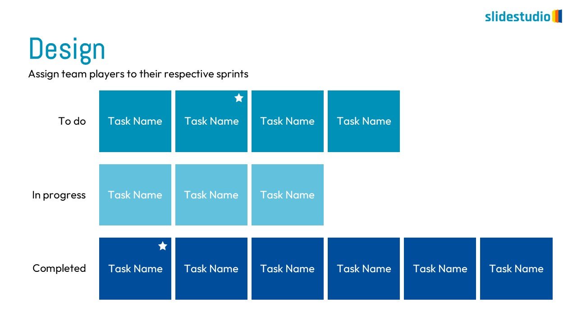This screenshot has width=577, height=324.
Task: Select the second Completed task tile
Action: click(211, 269)
